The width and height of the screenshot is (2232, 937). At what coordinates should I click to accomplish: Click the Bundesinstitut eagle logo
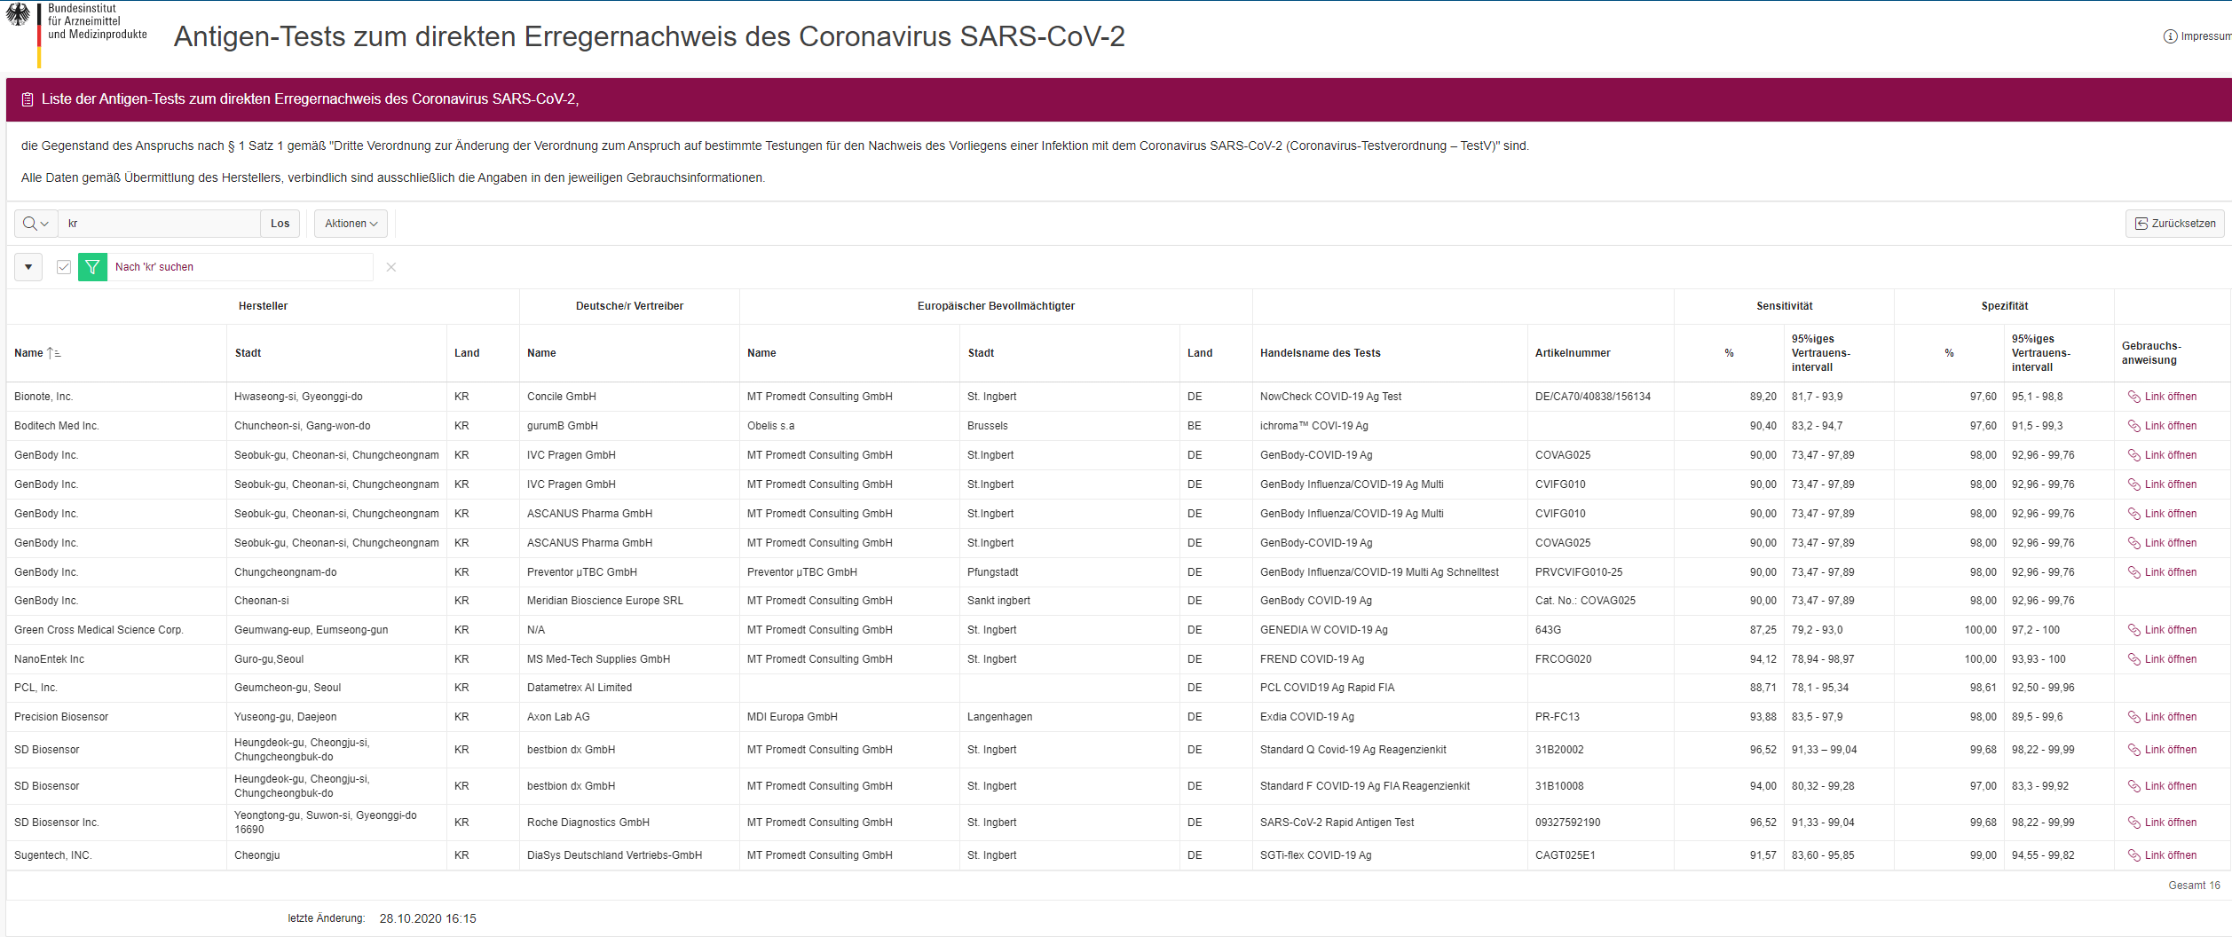pos(19,15)
